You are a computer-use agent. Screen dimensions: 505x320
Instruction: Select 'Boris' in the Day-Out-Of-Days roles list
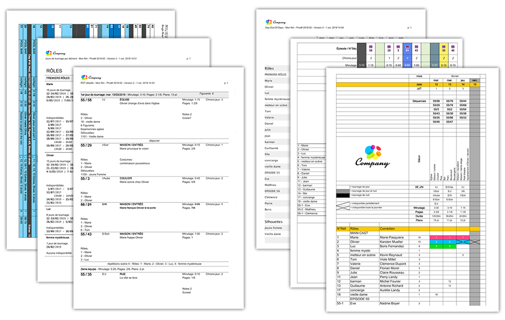click(x=268, y=209)
